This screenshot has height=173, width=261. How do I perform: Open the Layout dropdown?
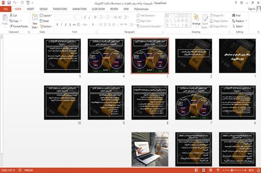pyautogui.click(x=46, y=16)
